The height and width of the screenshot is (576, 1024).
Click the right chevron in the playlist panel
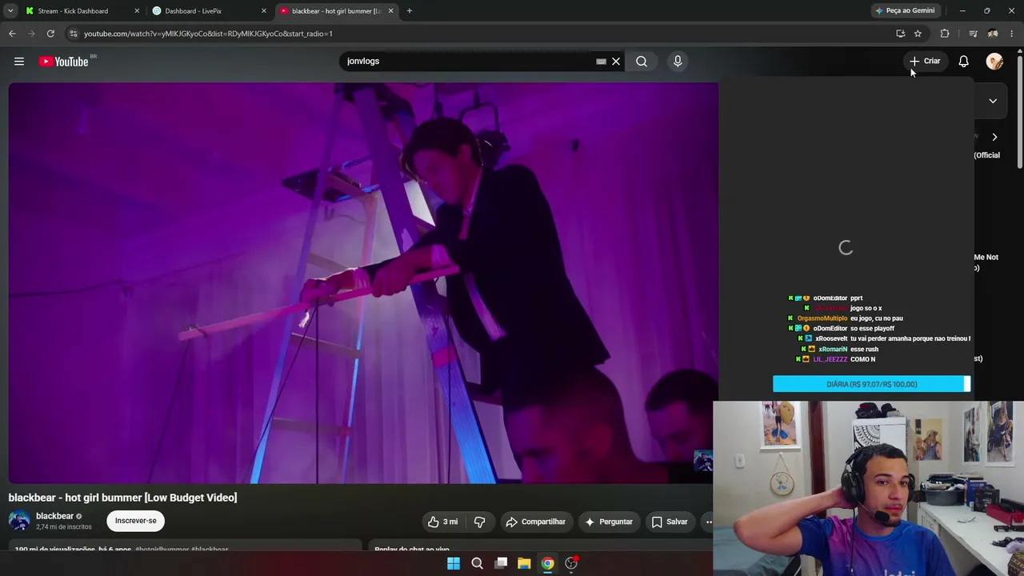pos(994,137)
